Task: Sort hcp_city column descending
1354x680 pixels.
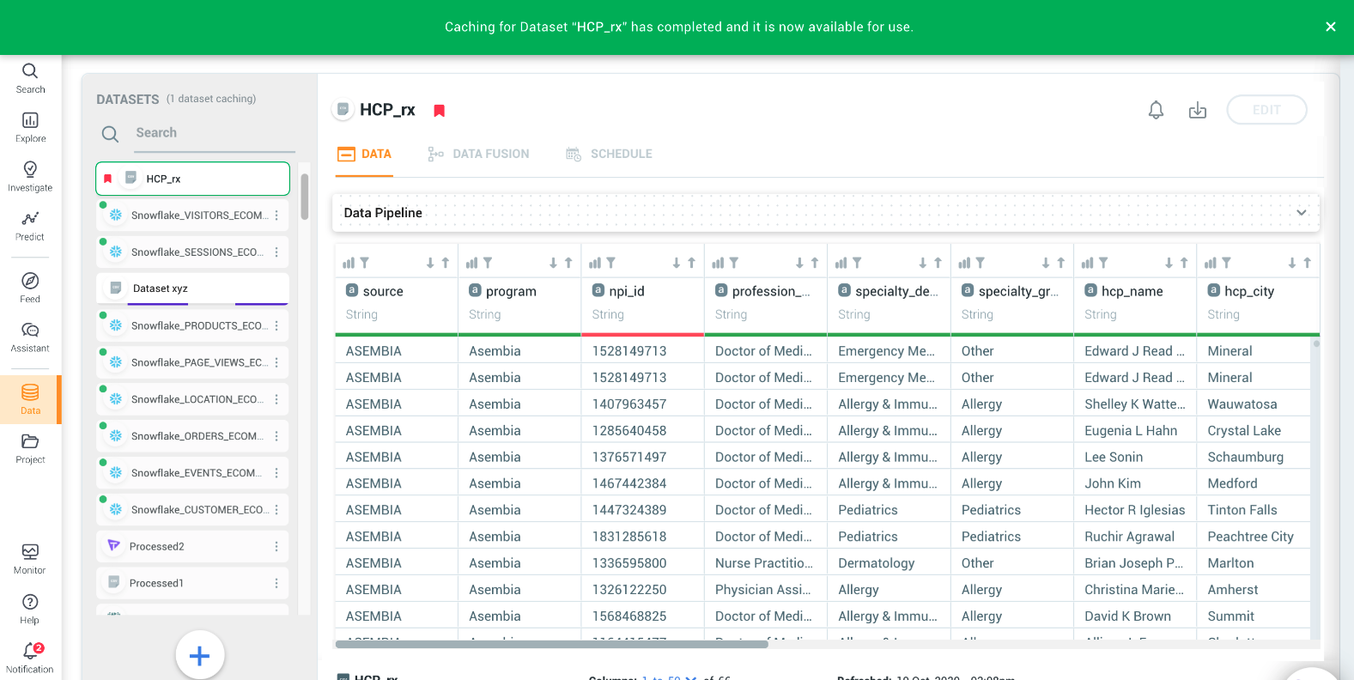Action: pos(1292,263)
